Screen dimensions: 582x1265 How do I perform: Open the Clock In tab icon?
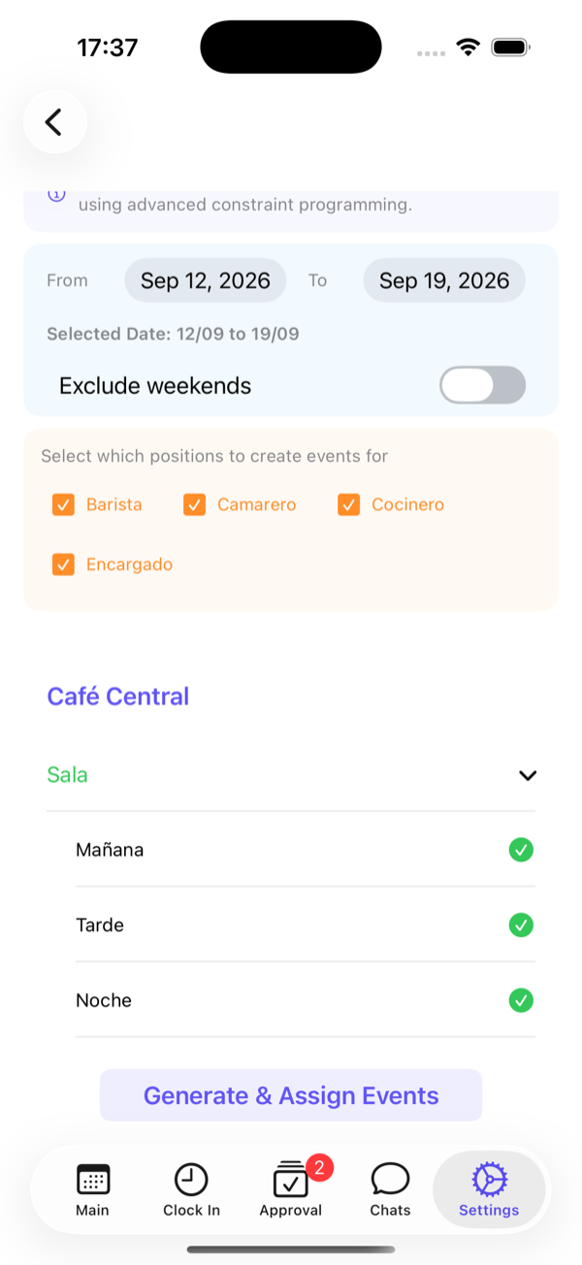[x=191, y=1180]
